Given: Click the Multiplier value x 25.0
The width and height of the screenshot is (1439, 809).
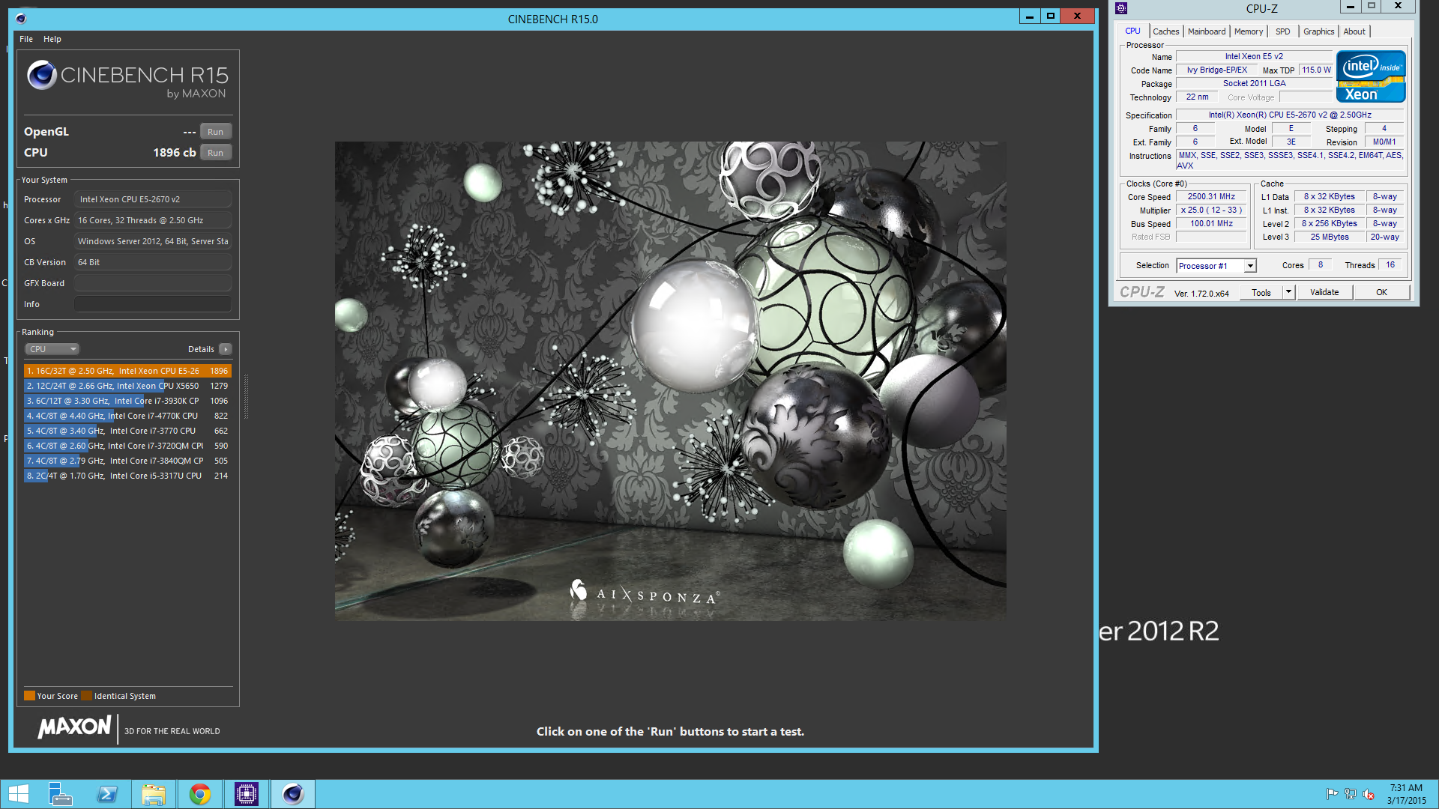Looking at the screenshot, I should [x=1211, y=210].
